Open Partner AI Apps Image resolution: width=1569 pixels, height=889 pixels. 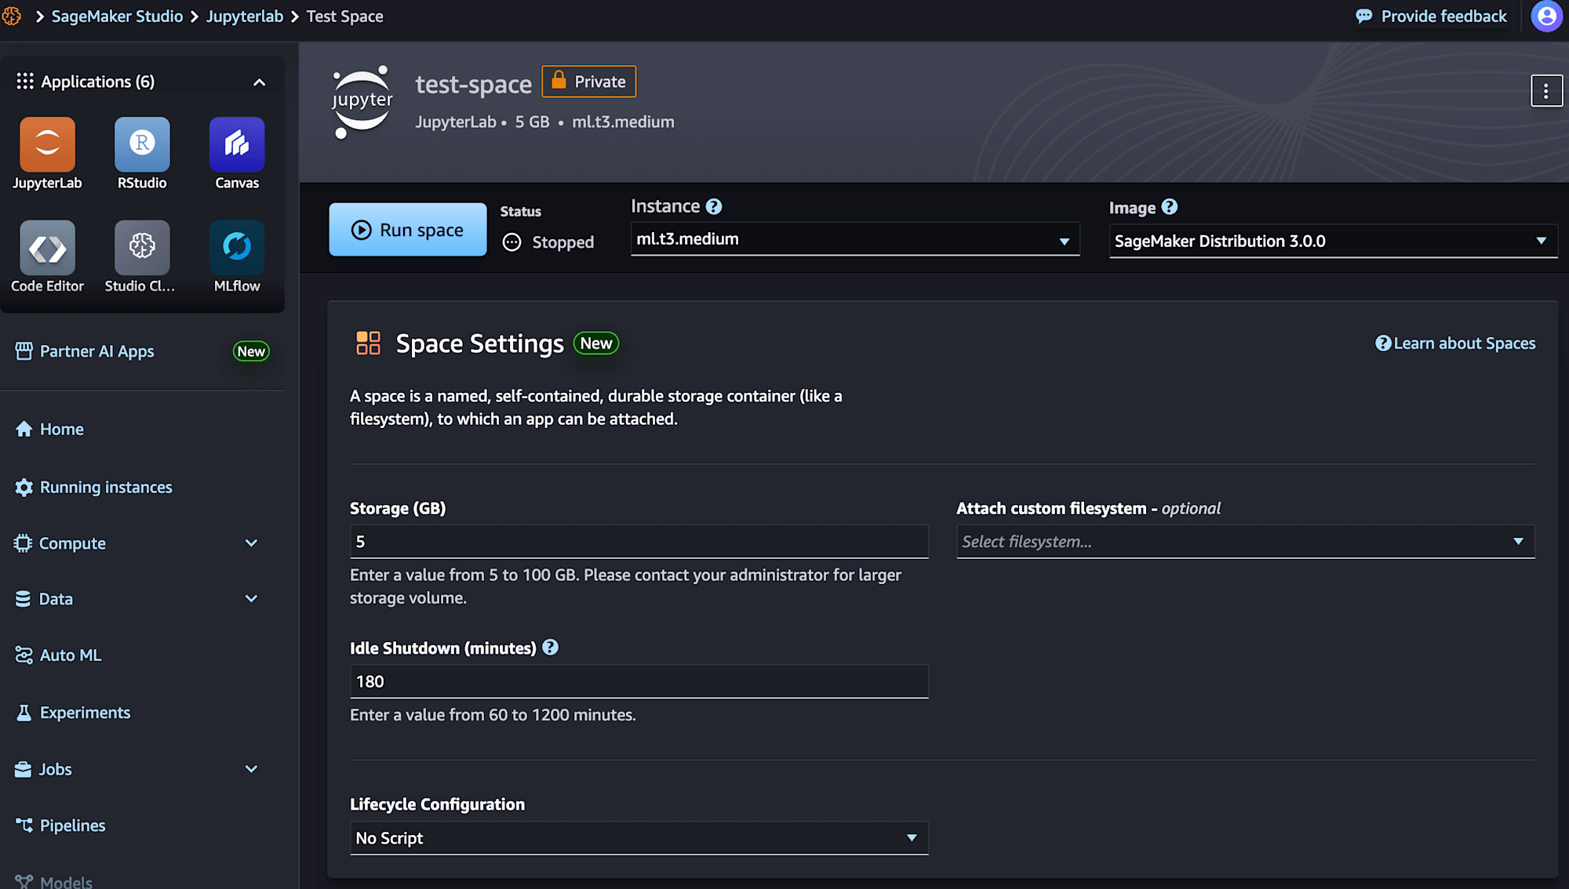96,351
